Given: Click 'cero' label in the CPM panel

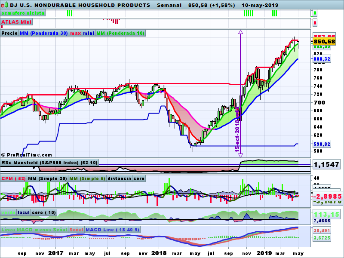Looking at the screenshot, I should pos(139,178).
